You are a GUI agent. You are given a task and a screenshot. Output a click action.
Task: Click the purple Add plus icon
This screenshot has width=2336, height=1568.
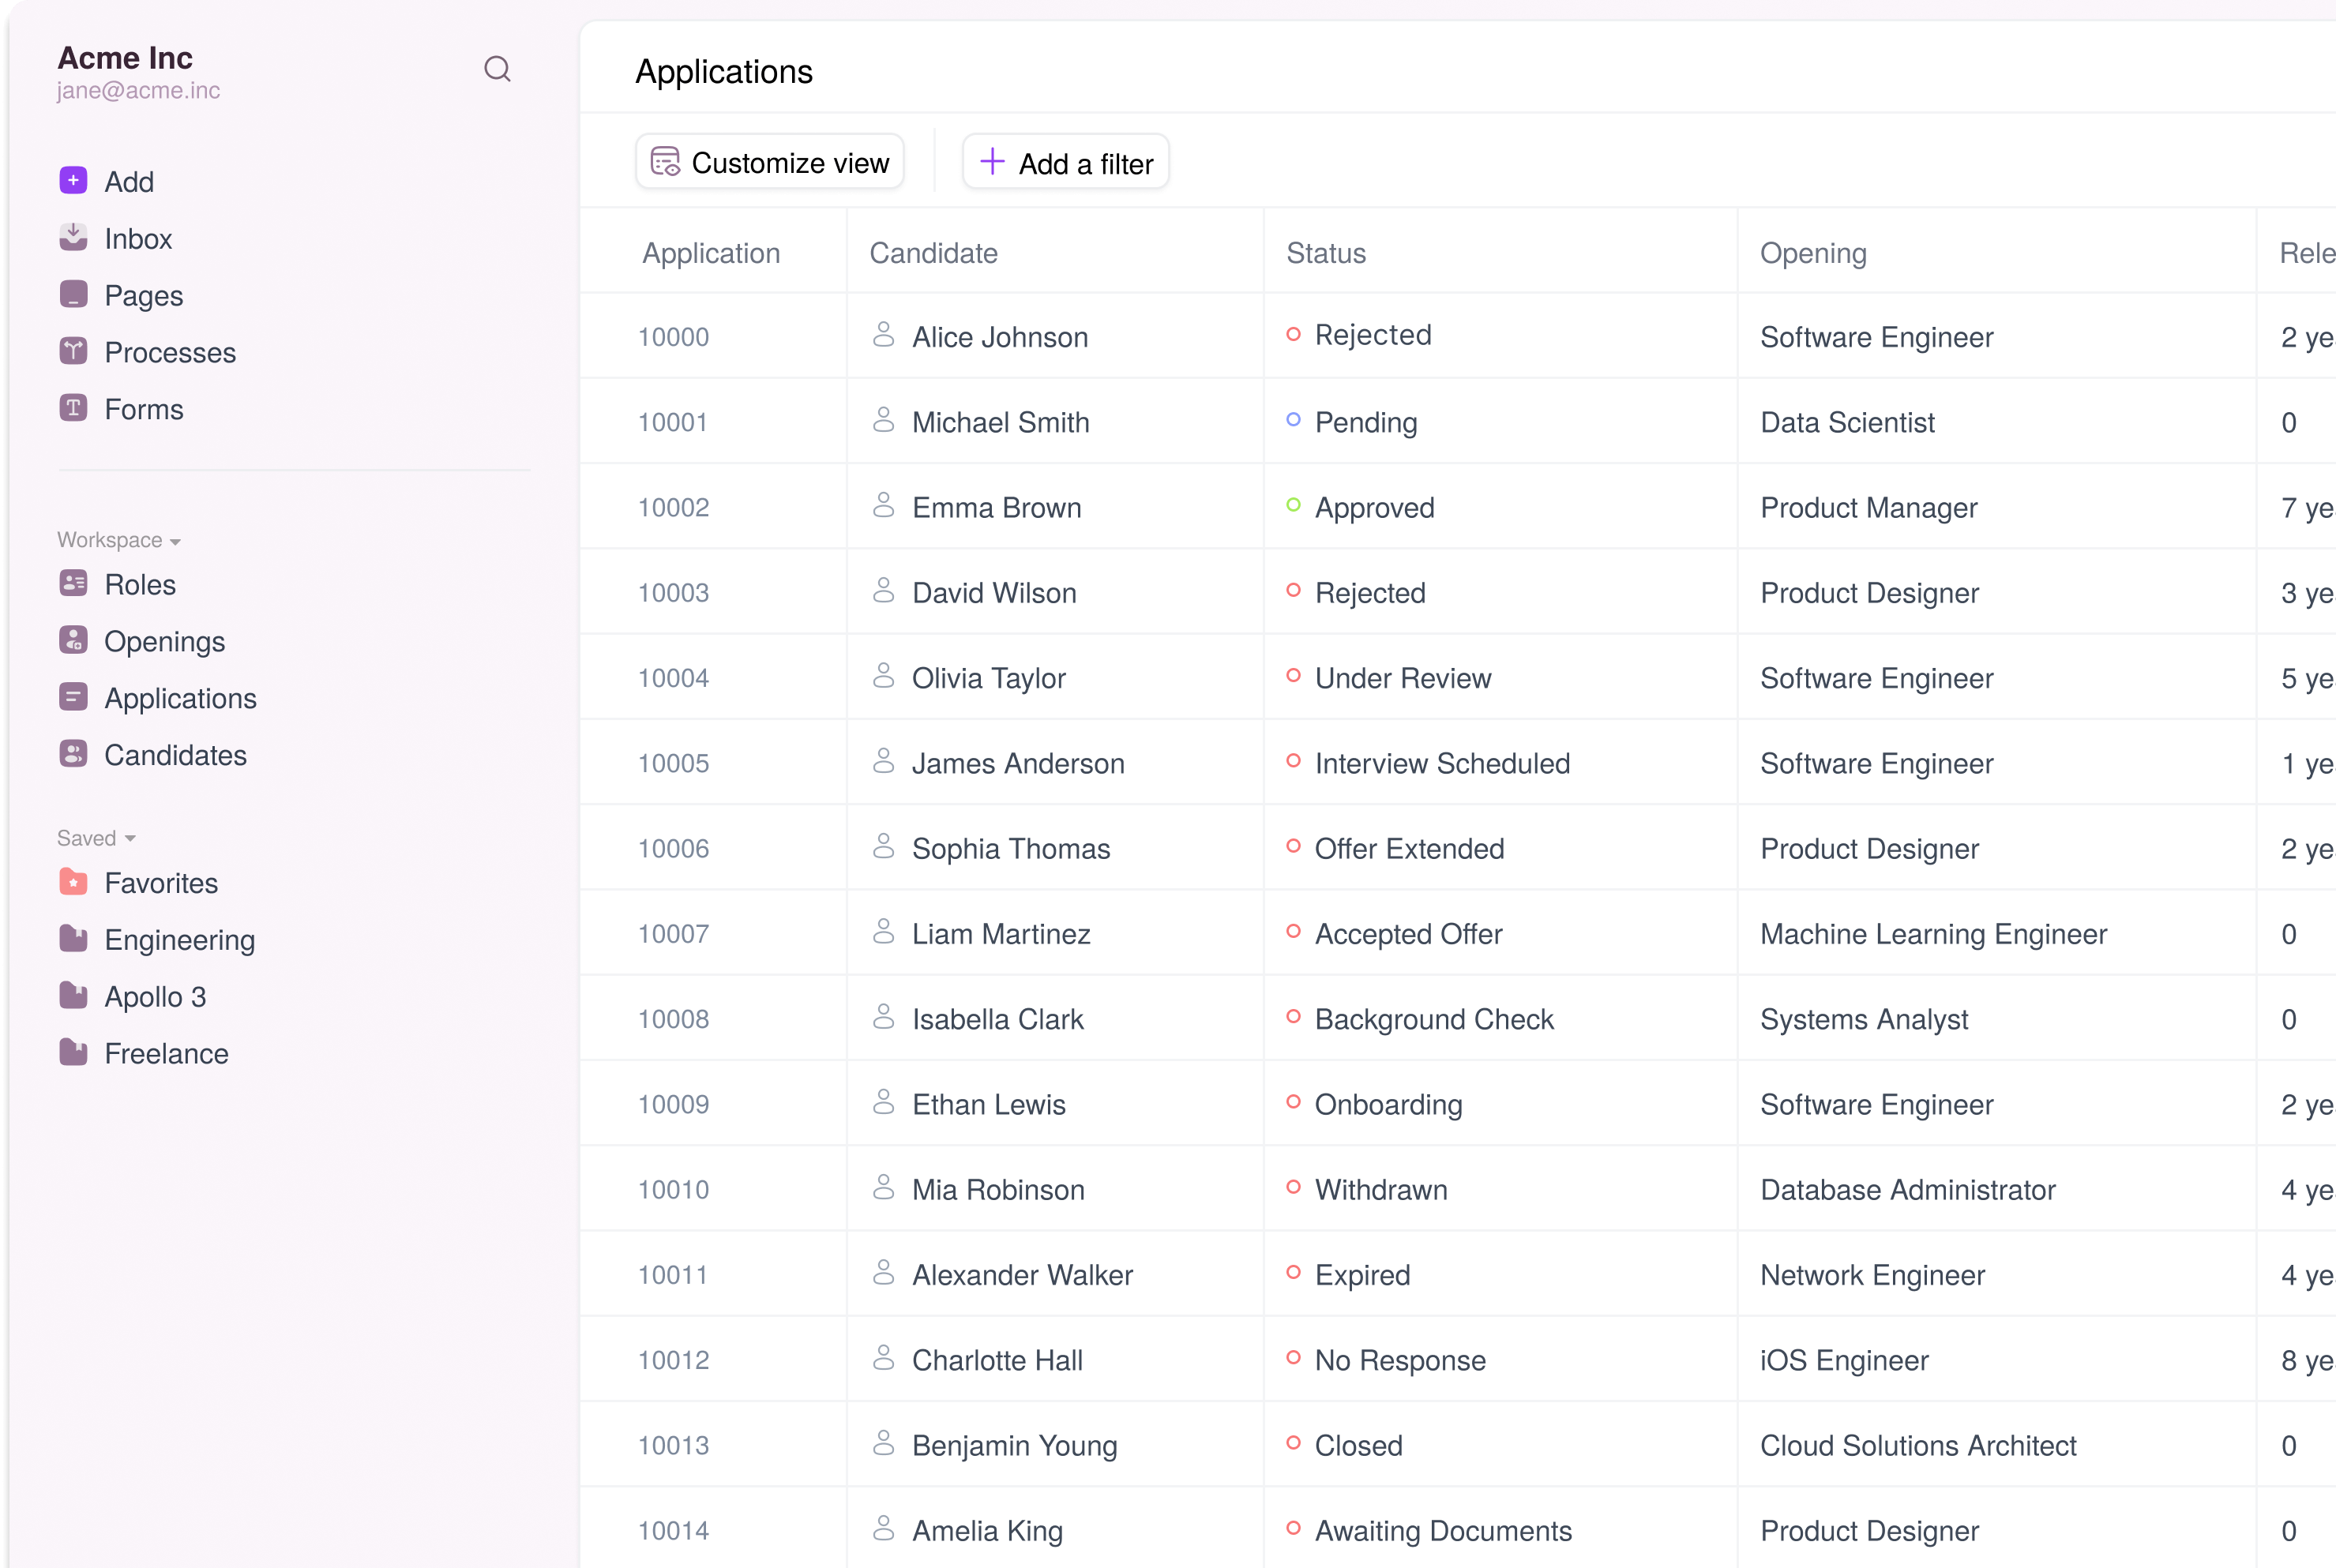(73, 180)
